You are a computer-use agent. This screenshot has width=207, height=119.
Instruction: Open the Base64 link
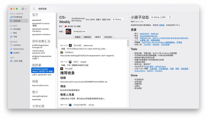click(156, 45)
